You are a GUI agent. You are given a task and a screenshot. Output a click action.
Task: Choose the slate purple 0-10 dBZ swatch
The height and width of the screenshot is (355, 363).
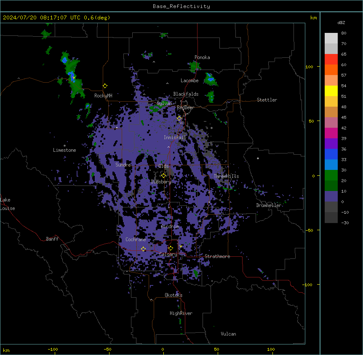pos(331,196)
